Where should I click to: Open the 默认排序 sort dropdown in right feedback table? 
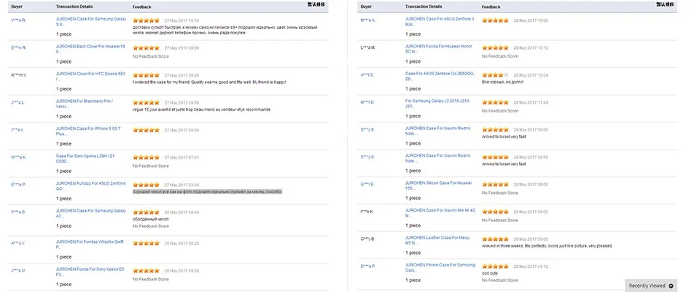pyautogui.click(x=684, y=5)
